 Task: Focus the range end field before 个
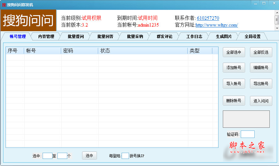point(62,156)
